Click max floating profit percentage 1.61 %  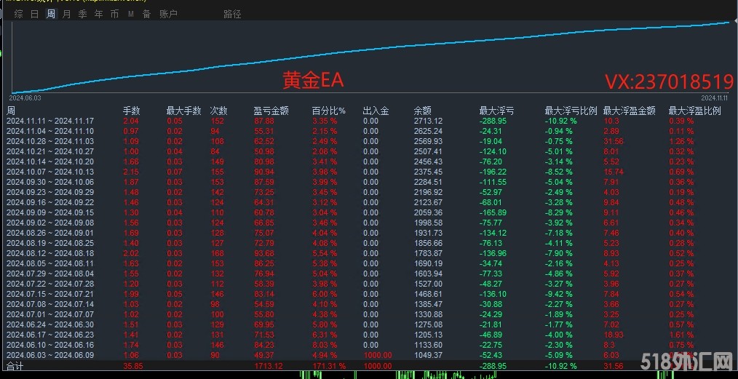point(681,335)
